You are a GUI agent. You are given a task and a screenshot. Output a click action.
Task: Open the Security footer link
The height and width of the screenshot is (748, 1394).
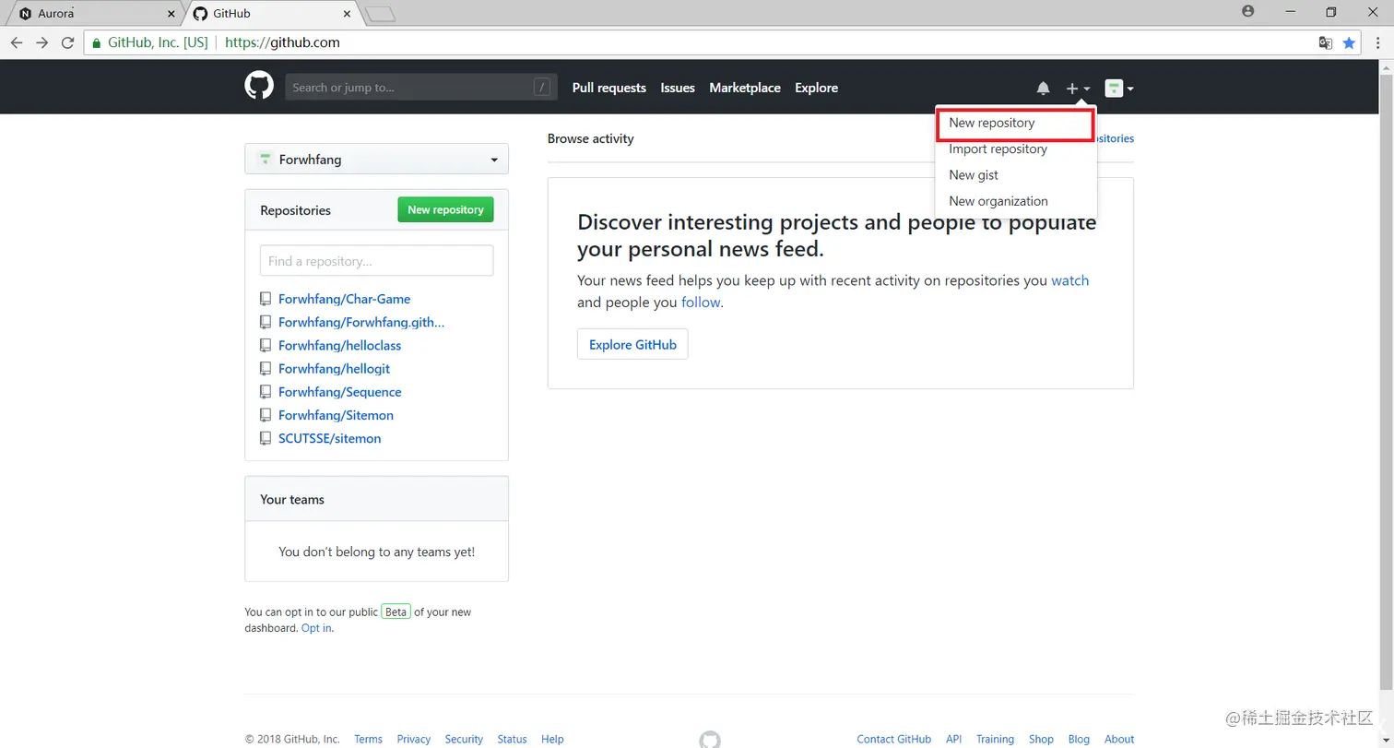pyautogui.click(x=464, y=739)
